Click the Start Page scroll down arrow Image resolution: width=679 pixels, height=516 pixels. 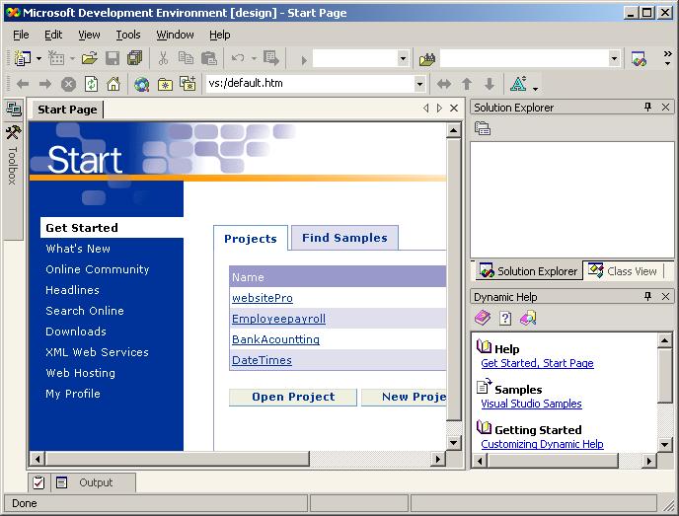pyautogui.click(x=453, y=442)
